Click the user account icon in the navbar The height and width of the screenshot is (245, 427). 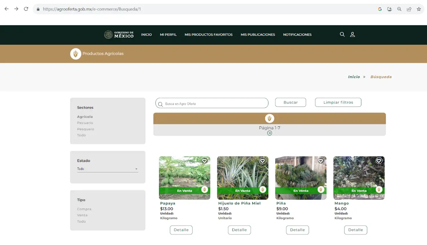352,34
